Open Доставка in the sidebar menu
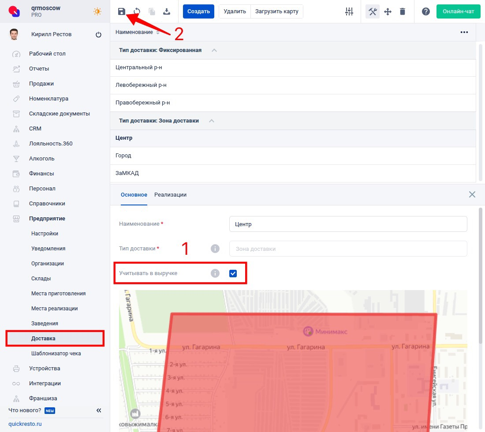485x432 pixels. (43, 339)
